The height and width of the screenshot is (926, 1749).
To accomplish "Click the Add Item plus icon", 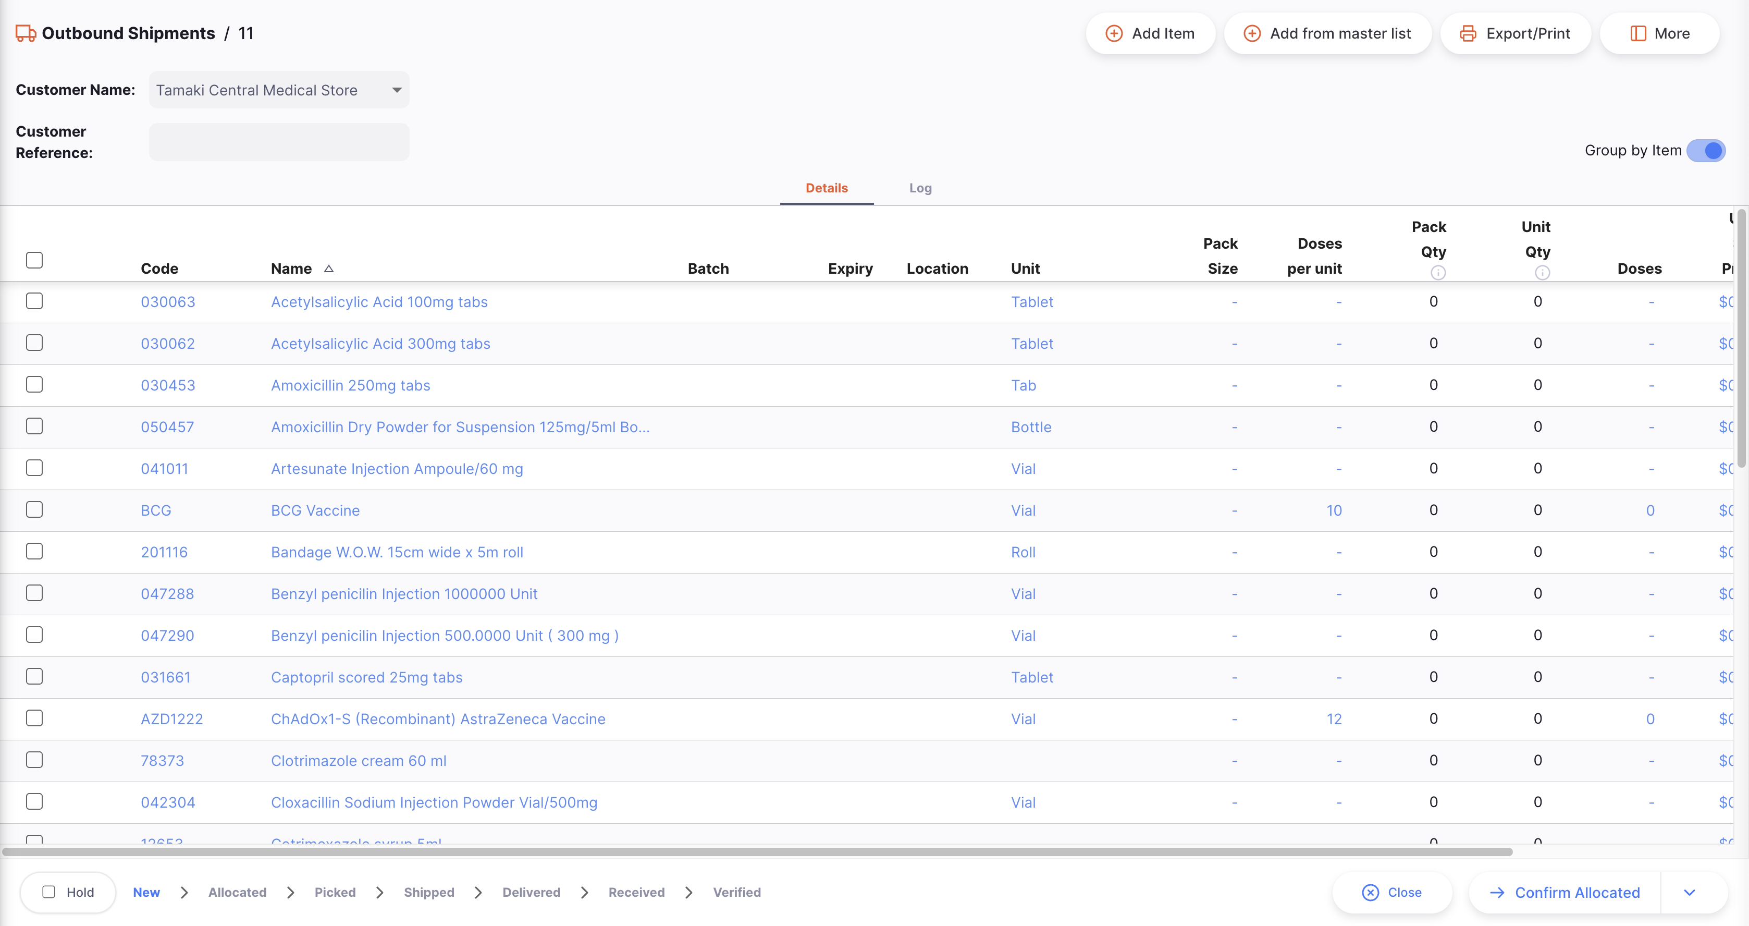I will (x=1114, y=33).
